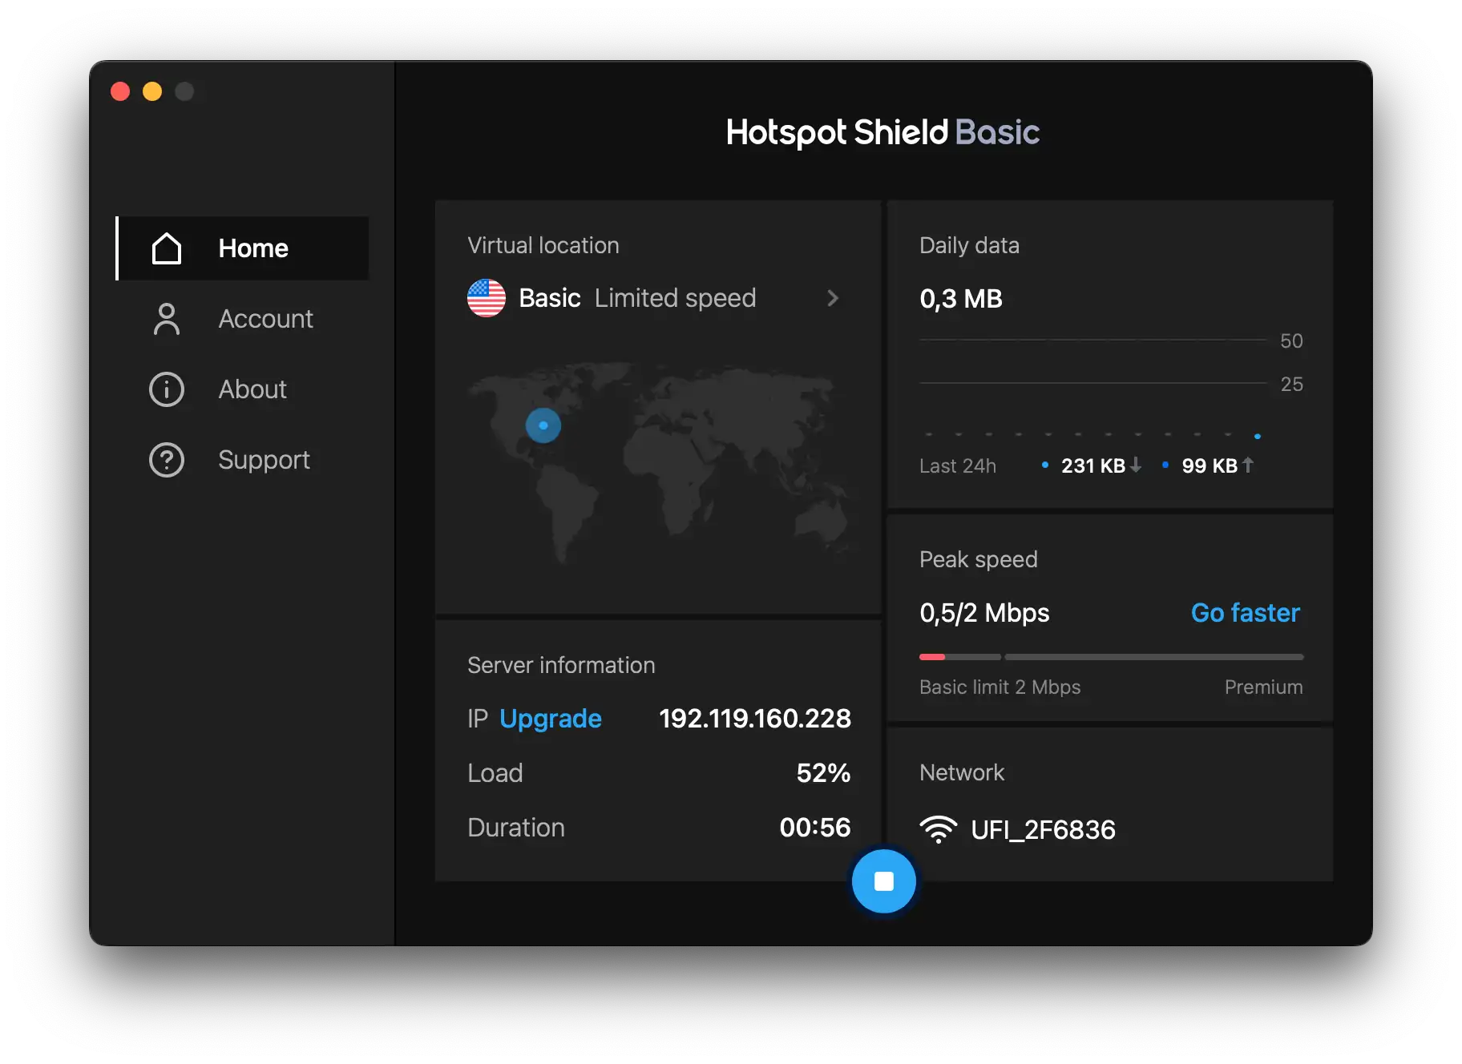Select the last data point on Daily data chart

coord(1257,437)
